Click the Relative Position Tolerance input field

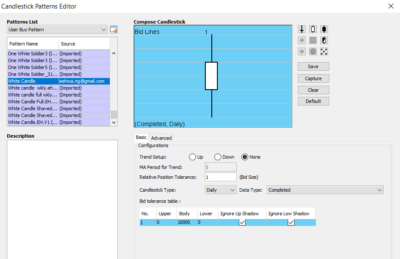(x=221, y=177)
